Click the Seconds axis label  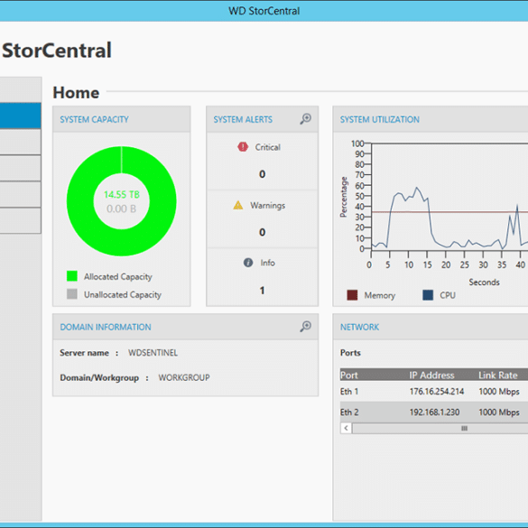point(484,282)
